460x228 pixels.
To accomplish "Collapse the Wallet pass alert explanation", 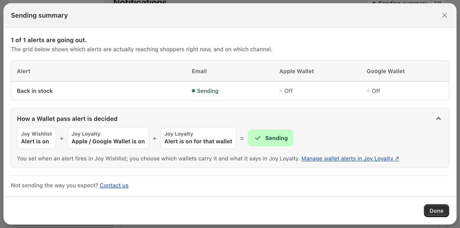I will click(x=438, y=119).
